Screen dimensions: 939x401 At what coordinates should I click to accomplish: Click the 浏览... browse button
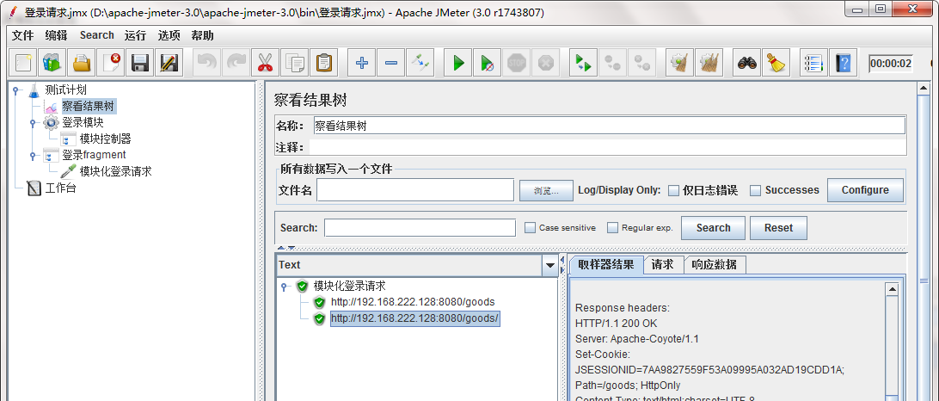click(x=546, y=191)
